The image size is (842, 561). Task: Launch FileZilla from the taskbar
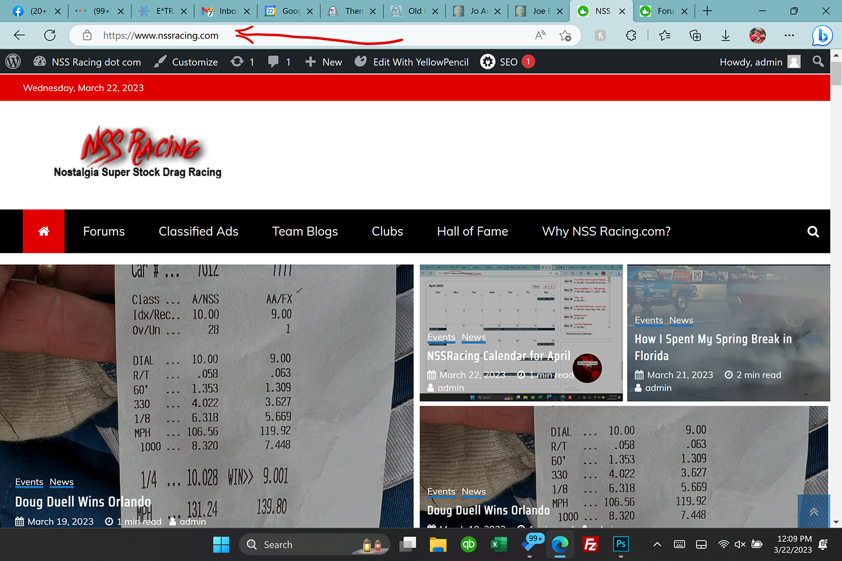coord(591,544)
